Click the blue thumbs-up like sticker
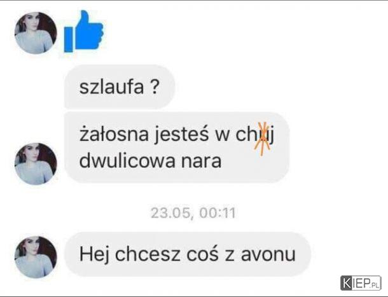This screenshot has width=388, height=297. click(83, 31)
